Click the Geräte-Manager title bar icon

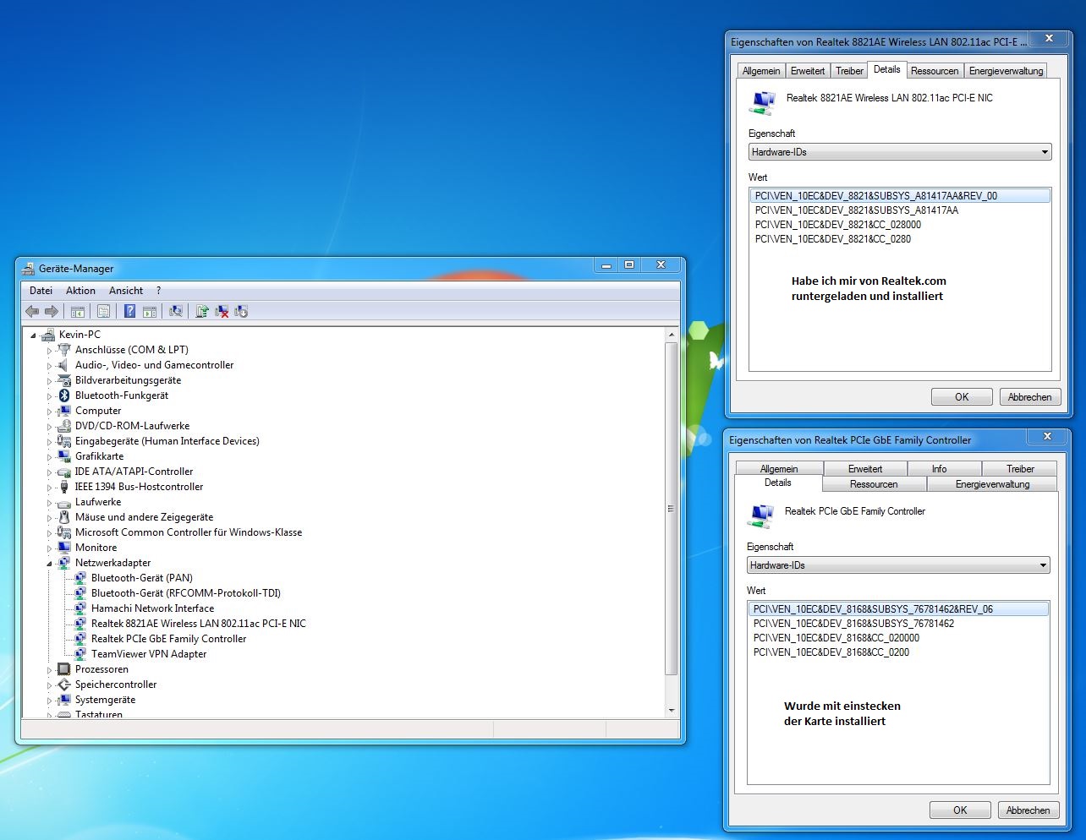tap(28, 269)
